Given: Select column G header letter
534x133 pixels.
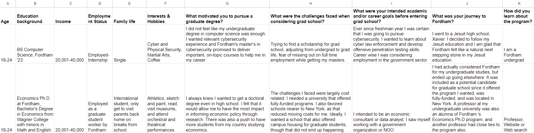Looking at the screenshot, I should (x=227, y=4).
